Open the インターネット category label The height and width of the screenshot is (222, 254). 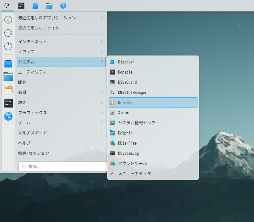32,42
